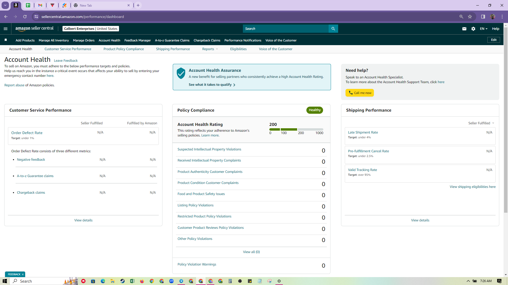
Task: Click the bookmark flag icon
Action: coord(6,40)
